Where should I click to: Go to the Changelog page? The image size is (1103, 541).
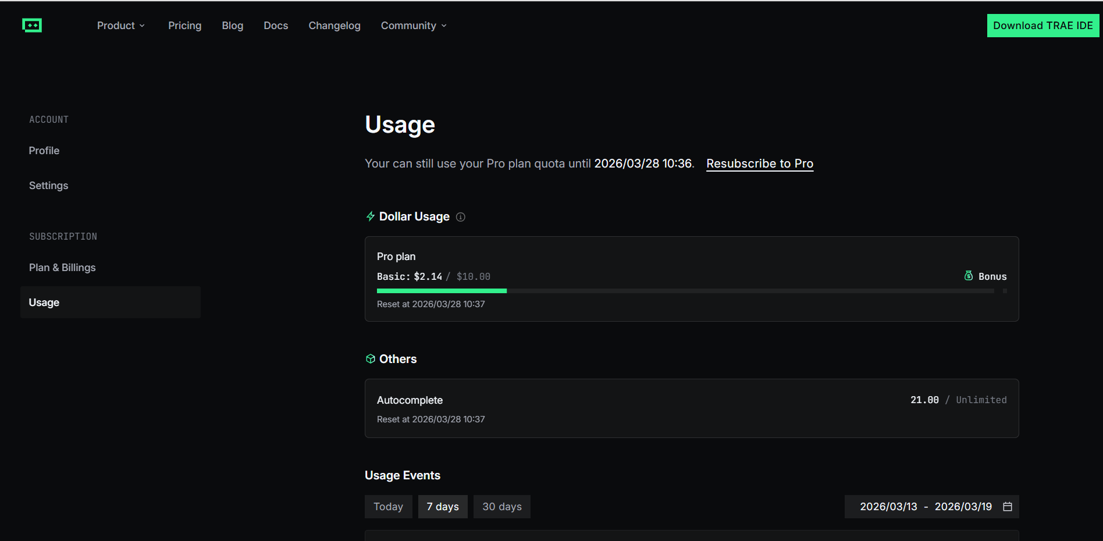click(x=335, y=26)
